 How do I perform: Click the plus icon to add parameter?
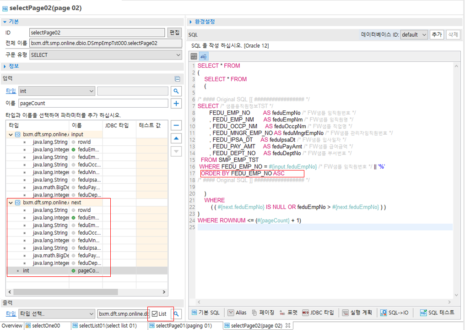coord(176,104)
